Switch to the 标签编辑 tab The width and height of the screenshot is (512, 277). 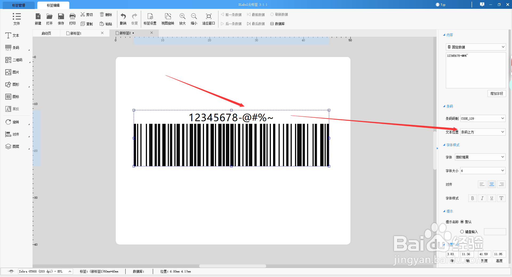coord(53,5)
